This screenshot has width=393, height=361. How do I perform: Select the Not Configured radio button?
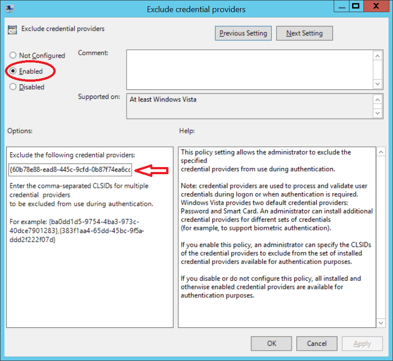(x=13, y=55)
